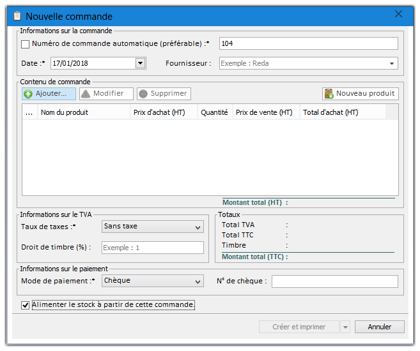Click the Modifier triangle icon
Image resolution: width=420 pixels, height=351 pixels.
coord(86,94)
